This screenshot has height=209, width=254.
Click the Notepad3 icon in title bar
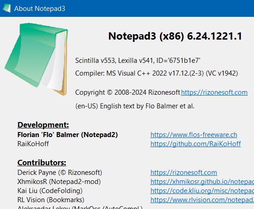click(x=7, y=8)
